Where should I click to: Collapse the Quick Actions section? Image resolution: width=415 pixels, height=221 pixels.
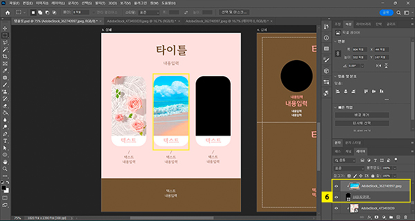336,108
